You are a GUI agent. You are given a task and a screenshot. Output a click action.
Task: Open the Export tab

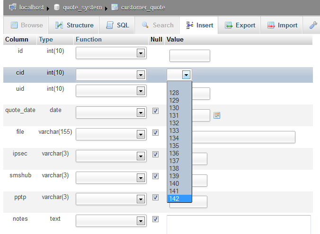coord(240,26)
